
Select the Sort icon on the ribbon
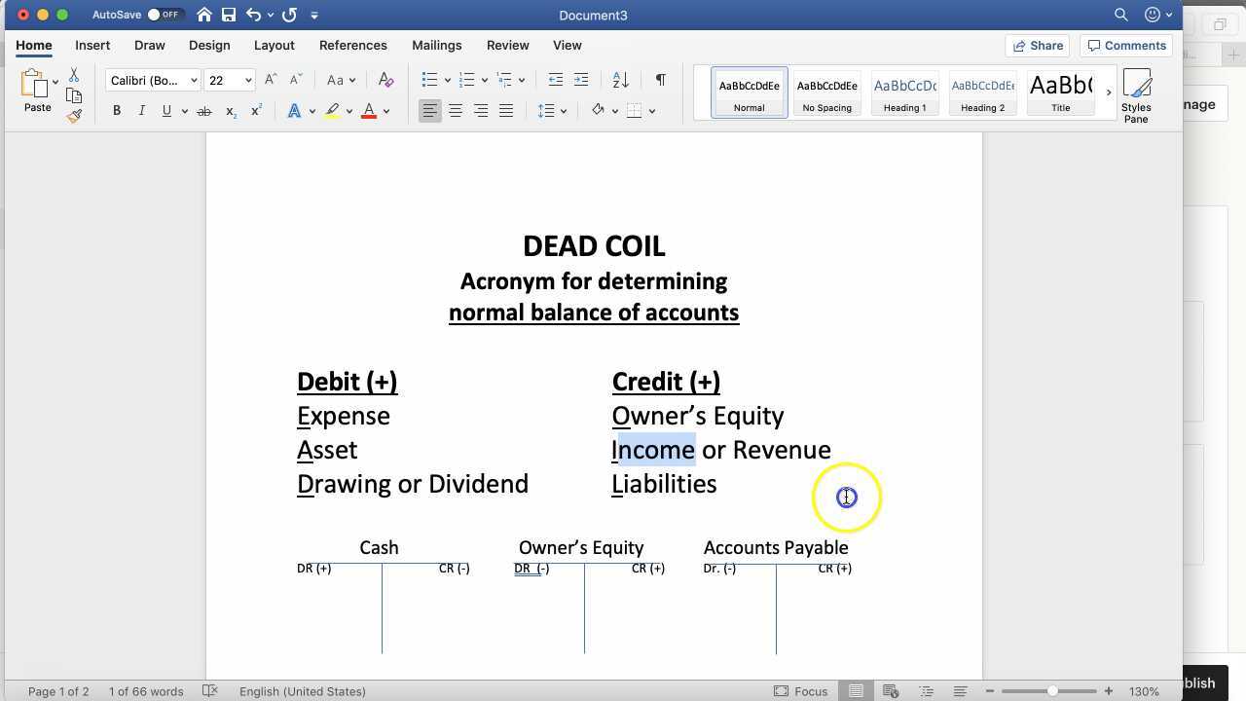pyautogui.click(x=620, y=80)
